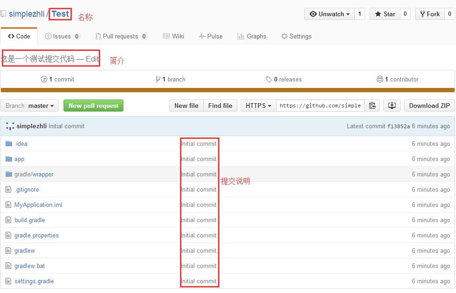Screen dimensions: 456x293
Task: Click Initial commit in settings.gradle row
Action: [199, 281]
